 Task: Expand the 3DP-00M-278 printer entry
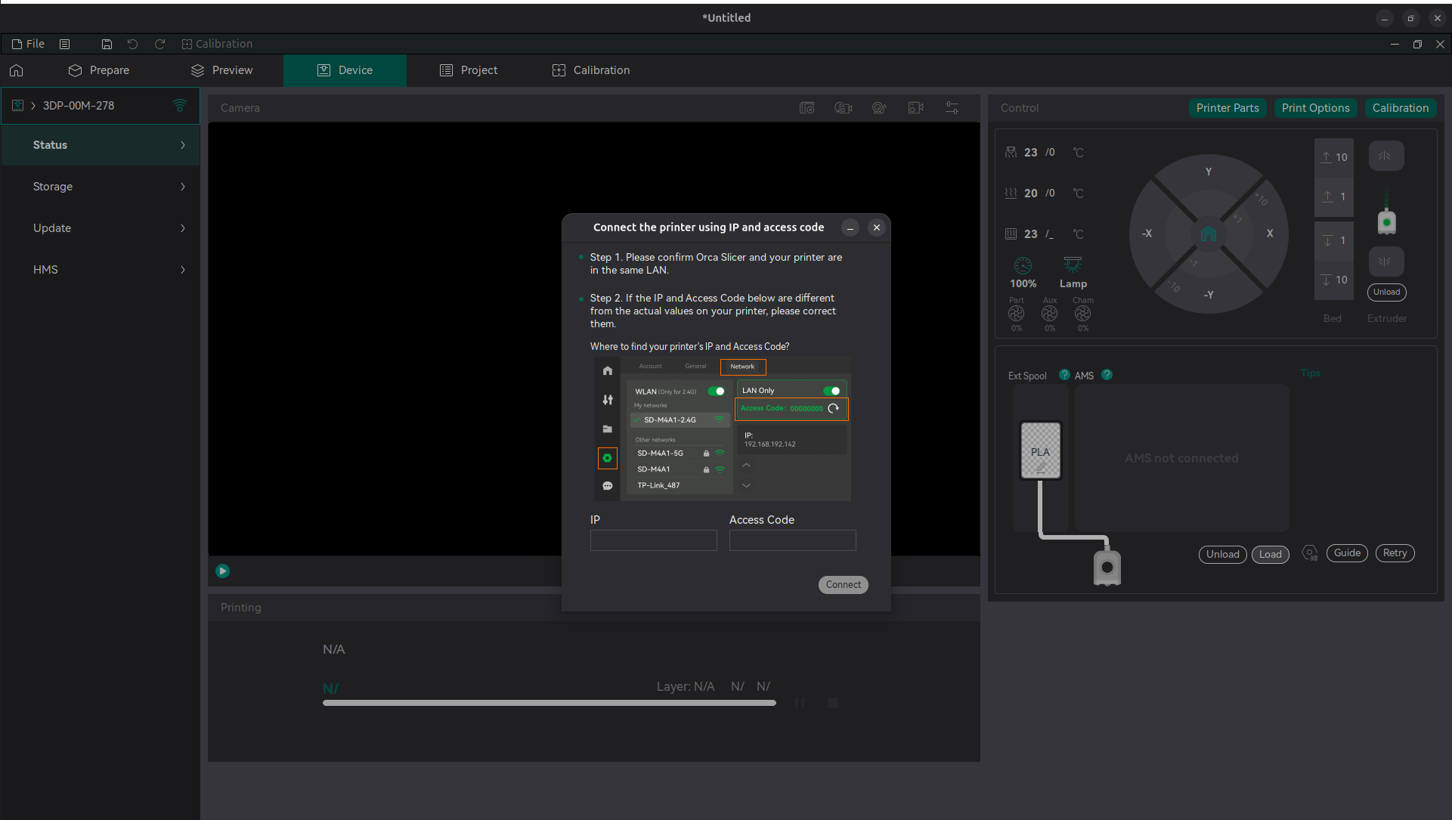coord(33,106)
